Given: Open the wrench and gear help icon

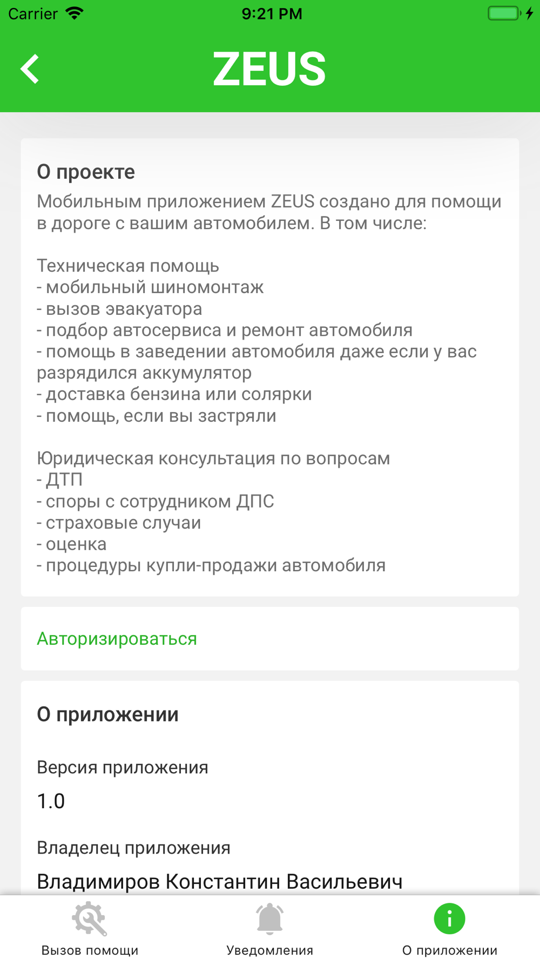Looking at the screenshot, I should click(90, 919).
